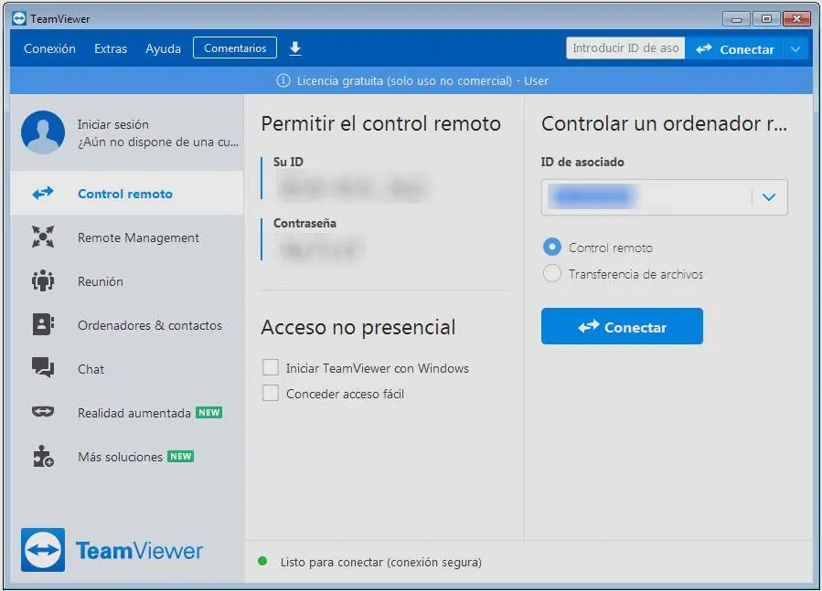This screenshot has height=591, width=822.
Task: Click the large blue Conectar button
Action: tap(622, 326)
